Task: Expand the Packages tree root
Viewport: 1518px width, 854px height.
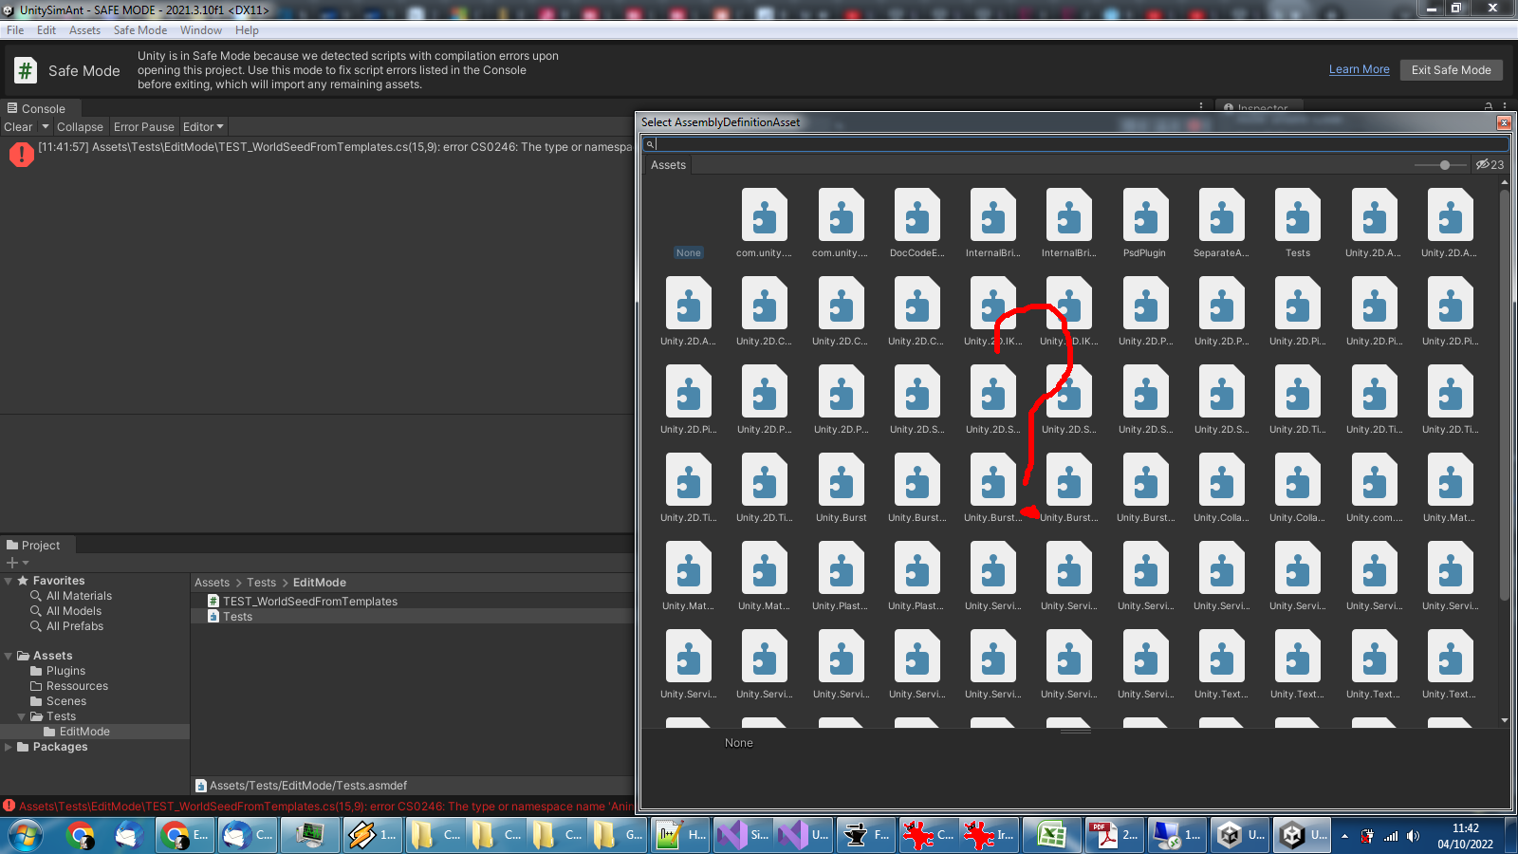Action: click(9, 747)
